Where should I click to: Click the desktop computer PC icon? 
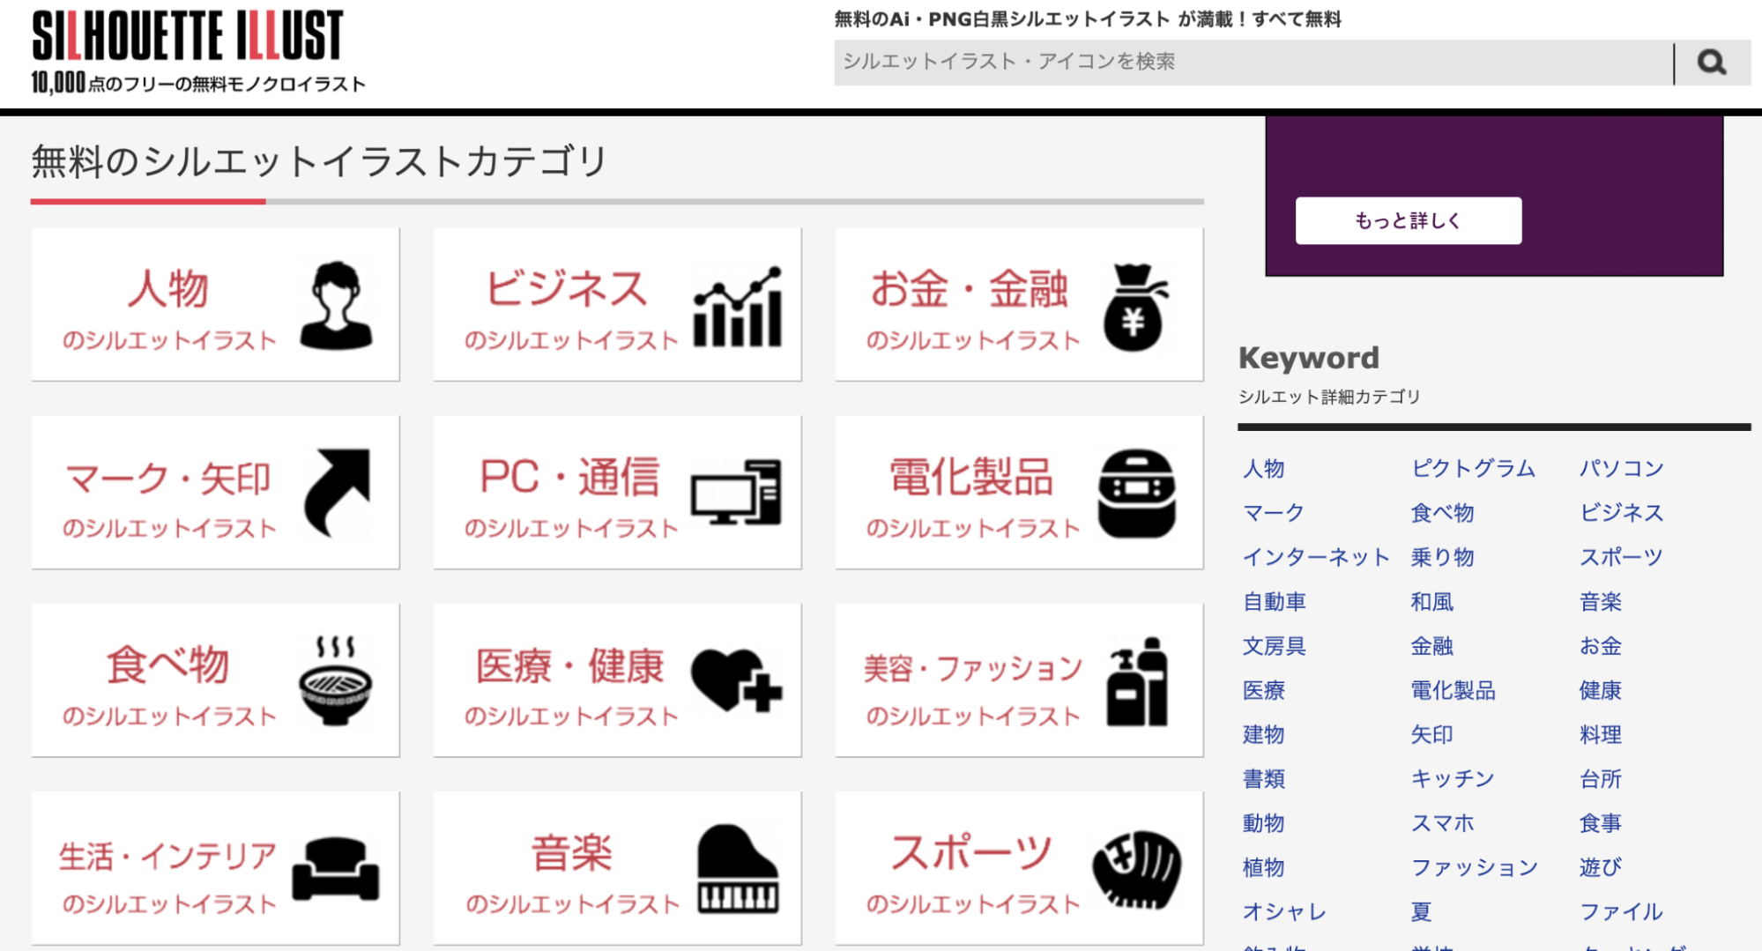pyautogui.click(x=737, y=493)
